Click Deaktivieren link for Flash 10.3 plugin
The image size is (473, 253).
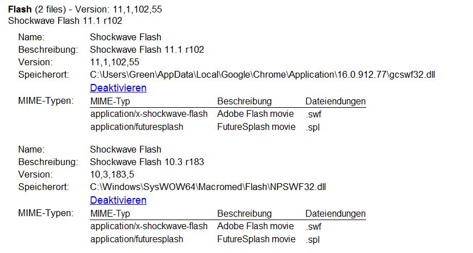point(118,200)
